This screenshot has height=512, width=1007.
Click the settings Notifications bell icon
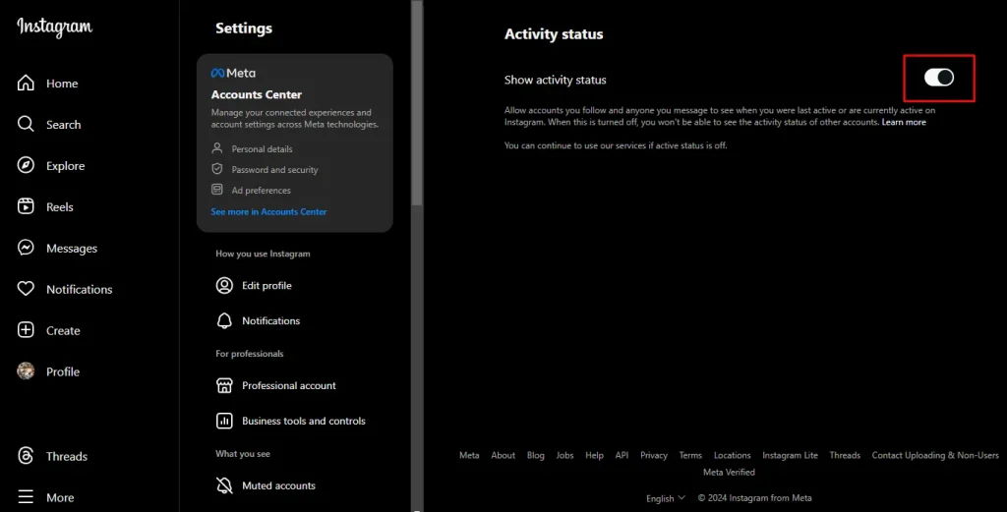point(224,320)
